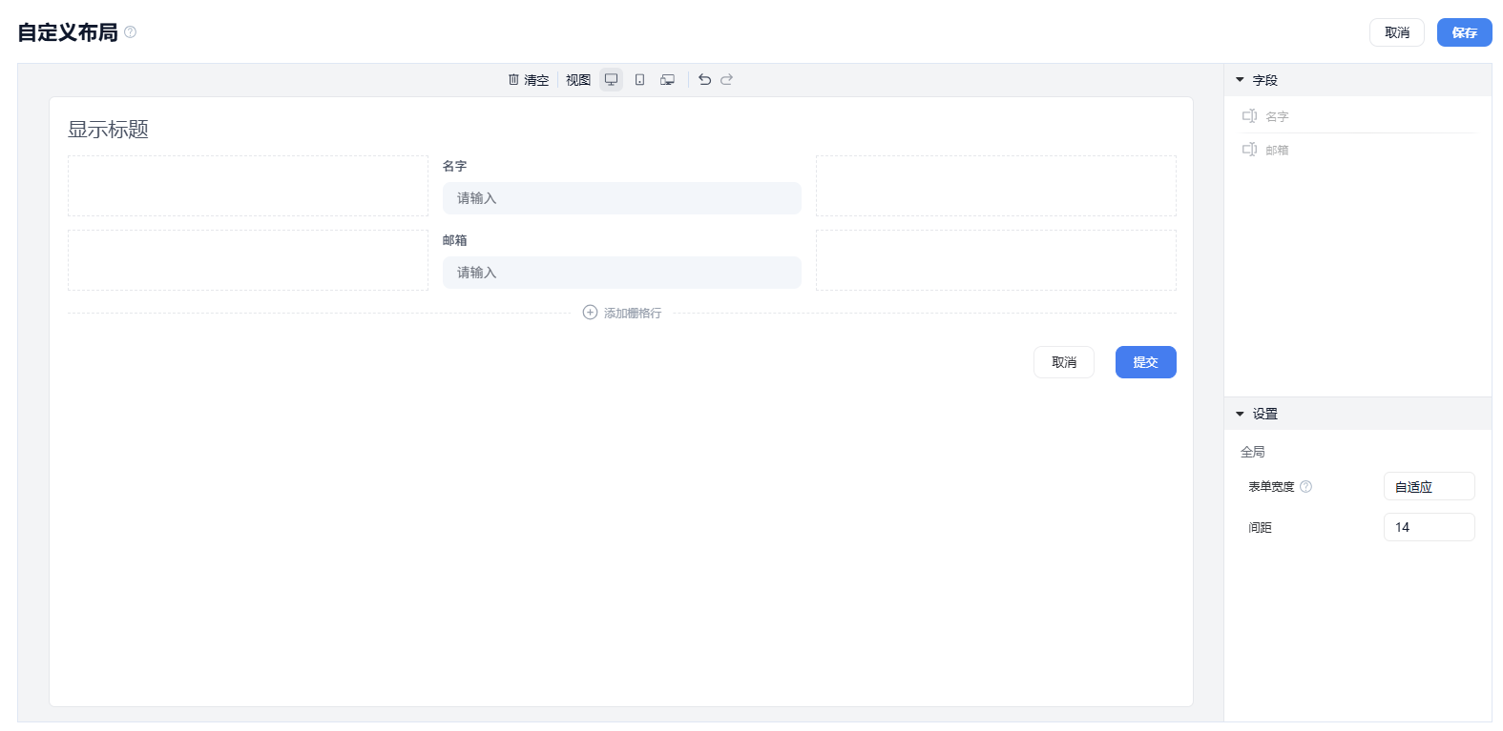Select the 邮箱 field icon in fields panel
This screenshot has height=731, width=1503.
(x=1249, y=150)
